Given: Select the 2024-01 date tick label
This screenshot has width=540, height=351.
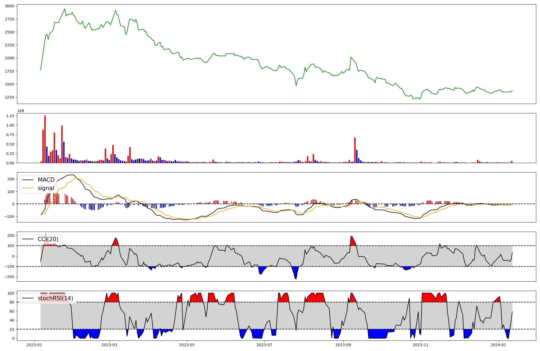Looking at the screenshot, I should (x=498, y=345).
